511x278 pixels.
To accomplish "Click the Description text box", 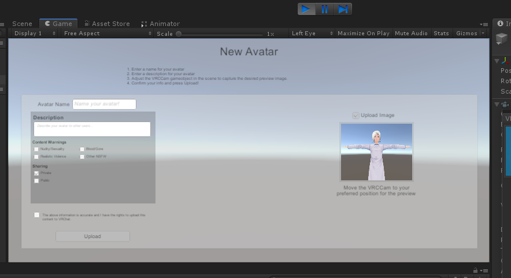I will coord(92,129).
